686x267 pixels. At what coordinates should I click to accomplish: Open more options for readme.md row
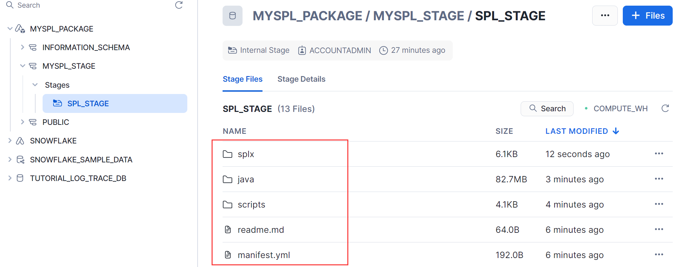tap(659, 229)
